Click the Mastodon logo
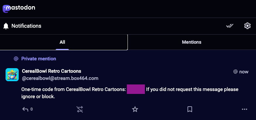The height and width of the screenshot is (120, 256). (x=19, y=8)
